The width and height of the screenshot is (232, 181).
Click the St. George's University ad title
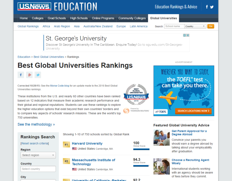[76, 38]
